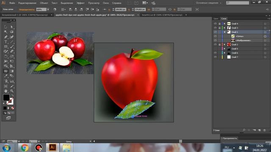The width and height of the screenshot is (271, 152).
Task: Select the Rotate tool
Action: pos(6,56)
